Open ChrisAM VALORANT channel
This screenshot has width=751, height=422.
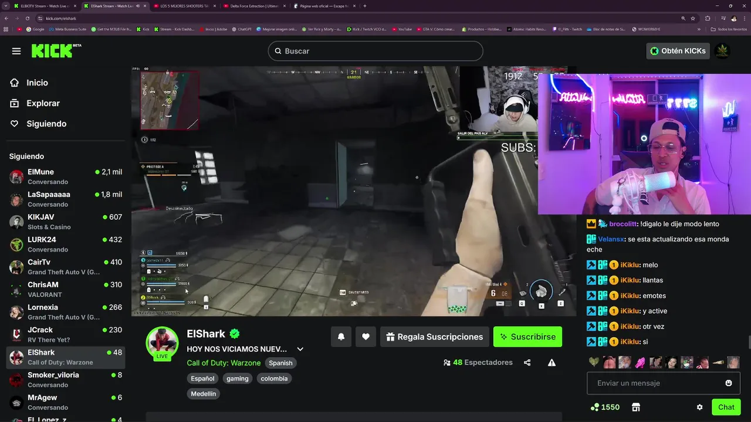(x=66, y=290)
